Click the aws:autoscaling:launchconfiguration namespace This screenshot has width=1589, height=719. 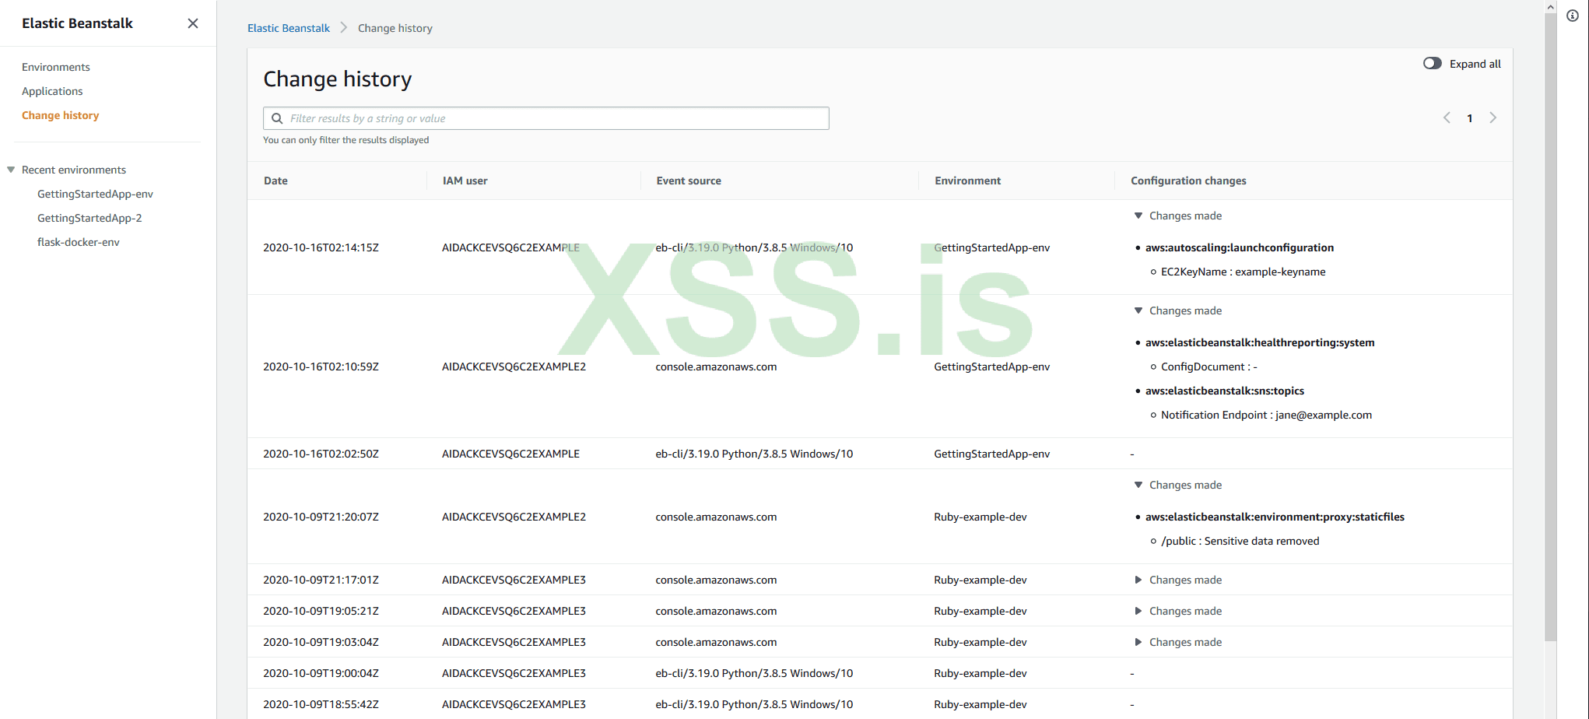tap(1239, 247)
